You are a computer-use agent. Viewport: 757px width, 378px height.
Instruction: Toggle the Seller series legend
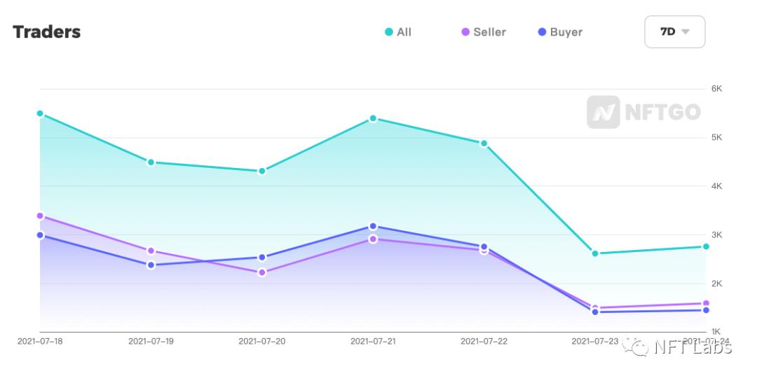(484, 32)
